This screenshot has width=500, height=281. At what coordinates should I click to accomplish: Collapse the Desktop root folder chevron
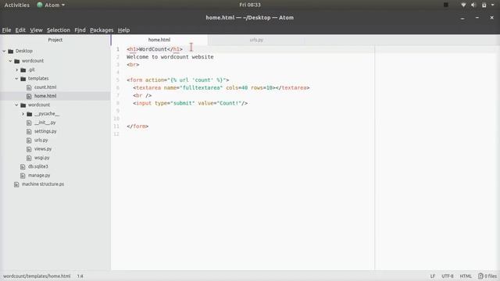click(x=4, y=51)
